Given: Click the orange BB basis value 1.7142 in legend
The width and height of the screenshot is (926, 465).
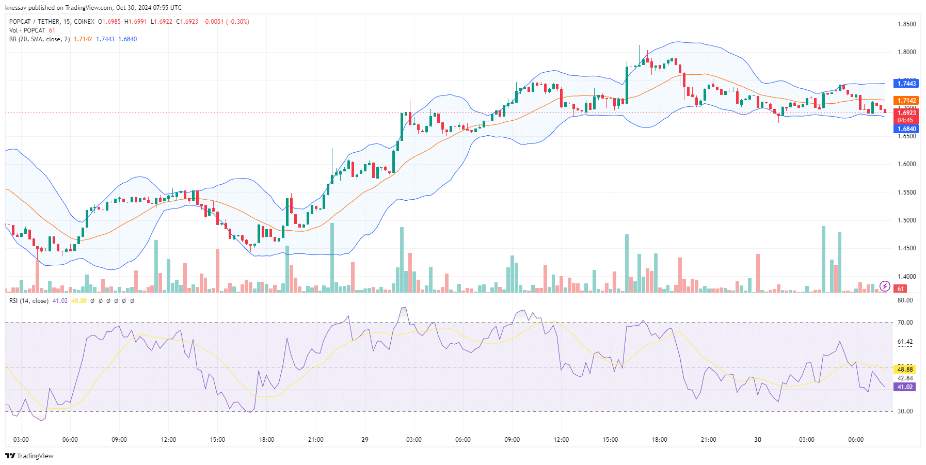Looking at the screenshot, I should click(x=83, y=39).
